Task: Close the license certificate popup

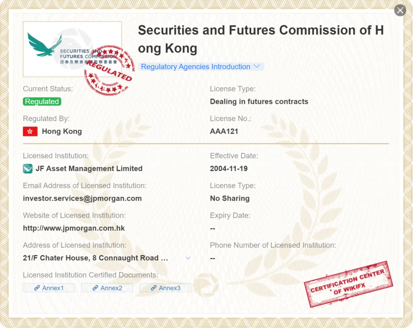Action: (400, 10)
